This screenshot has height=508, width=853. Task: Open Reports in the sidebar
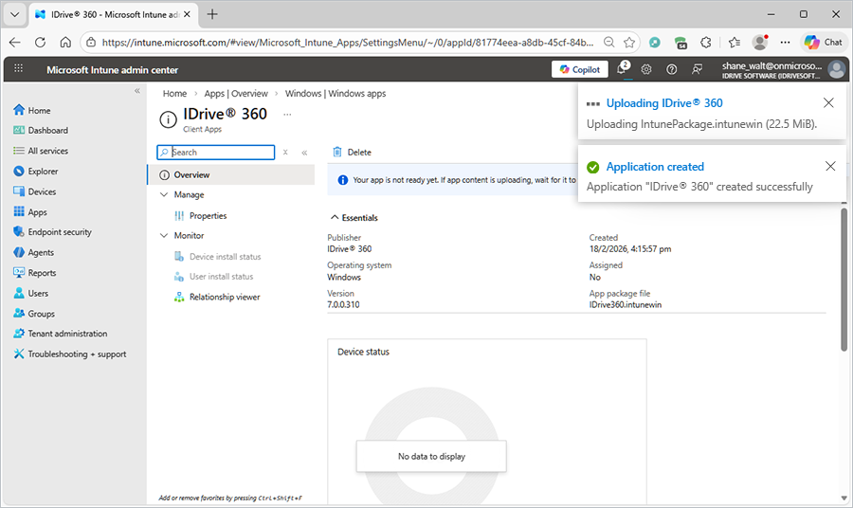coord(34,273)
